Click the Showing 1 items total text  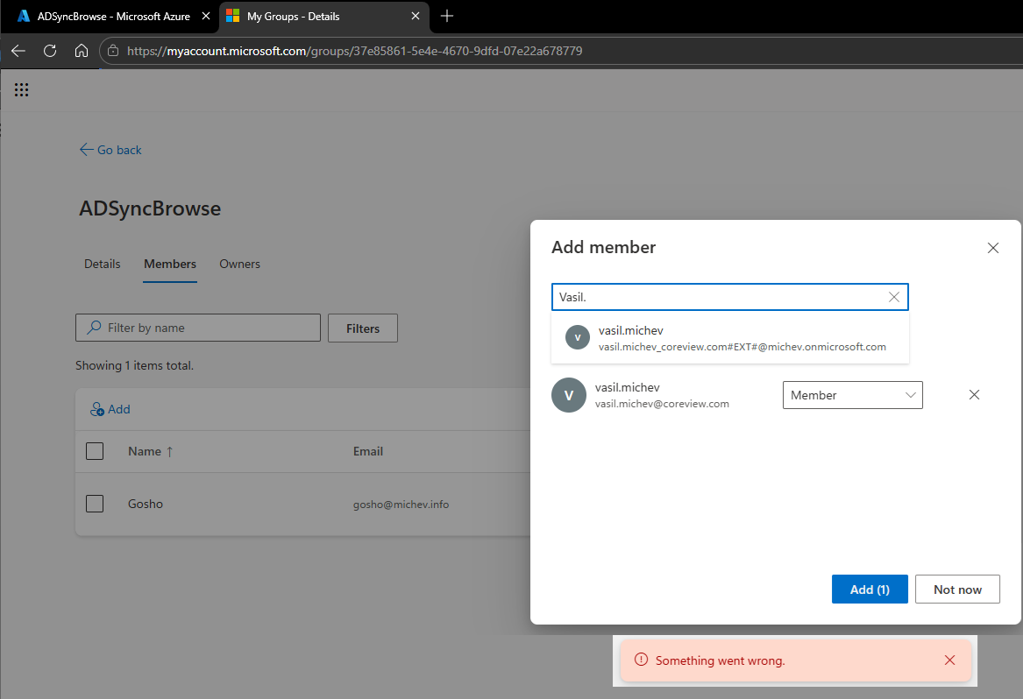[x=134, y=366]
